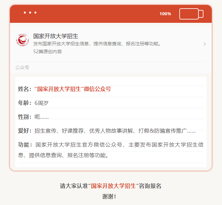Select the 性别 row with 呃……
Screen dimensions: 222x205
(111, 117)
